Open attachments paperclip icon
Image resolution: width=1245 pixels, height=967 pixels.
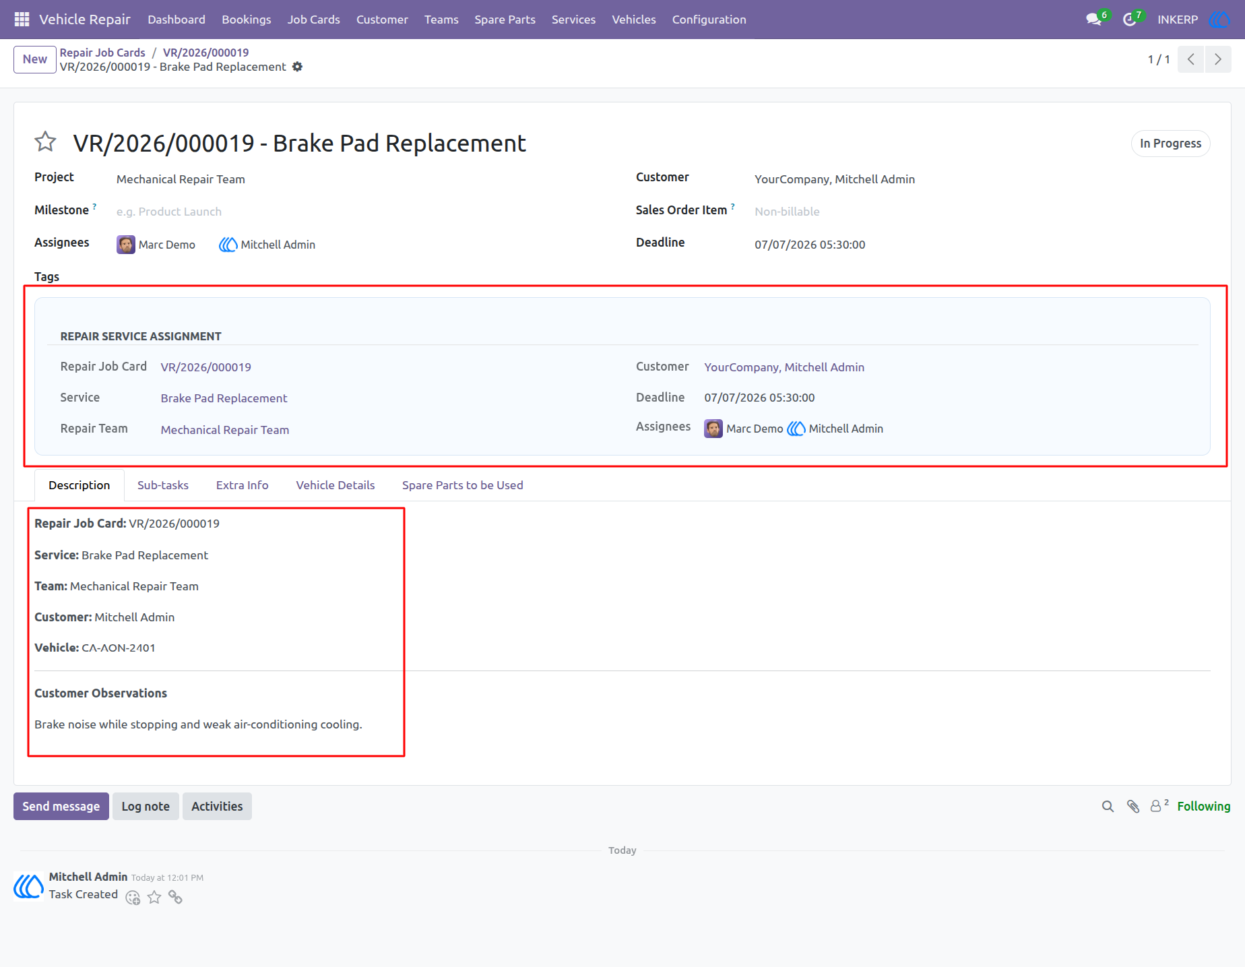click(1133, 807)
